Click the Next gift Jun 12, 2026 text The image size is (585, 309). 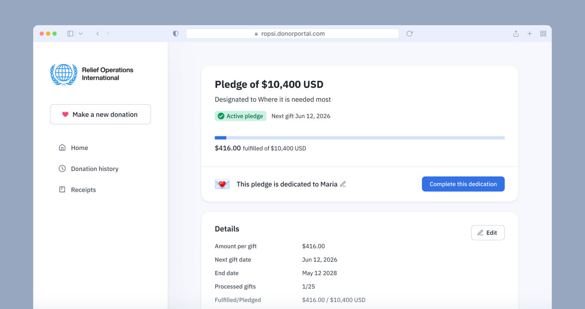click(301, 116)
